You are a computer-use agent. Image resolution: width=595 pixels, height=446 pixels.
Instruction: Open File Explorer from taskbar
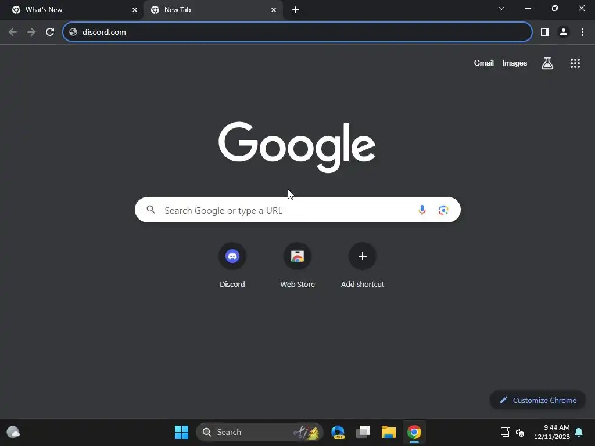pos(389,432)
